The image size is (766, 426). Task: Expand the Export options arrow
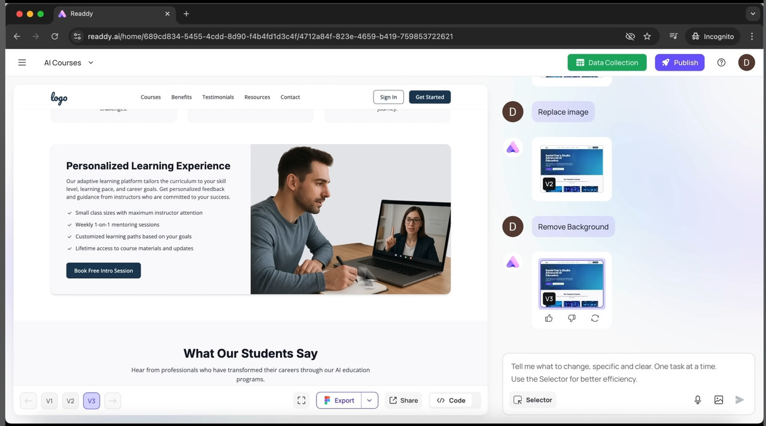pyautogui.click(x=370, y=400)
